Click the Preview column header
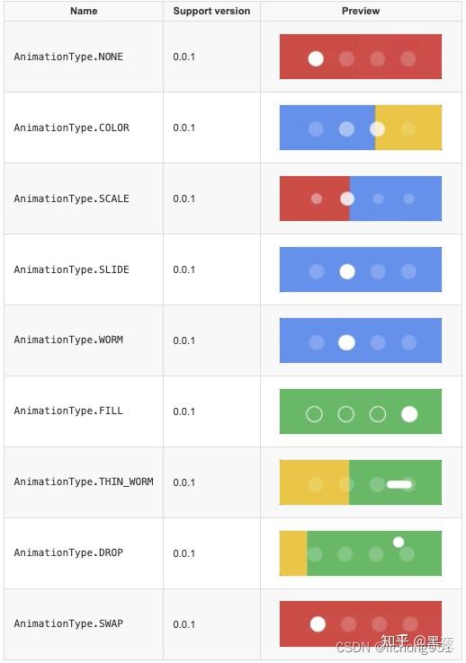Viewport: 466px width, 663px height. (361, 11)
